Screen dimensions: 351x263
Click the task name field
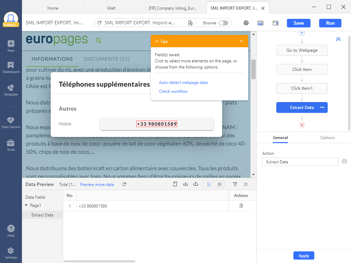54,23
